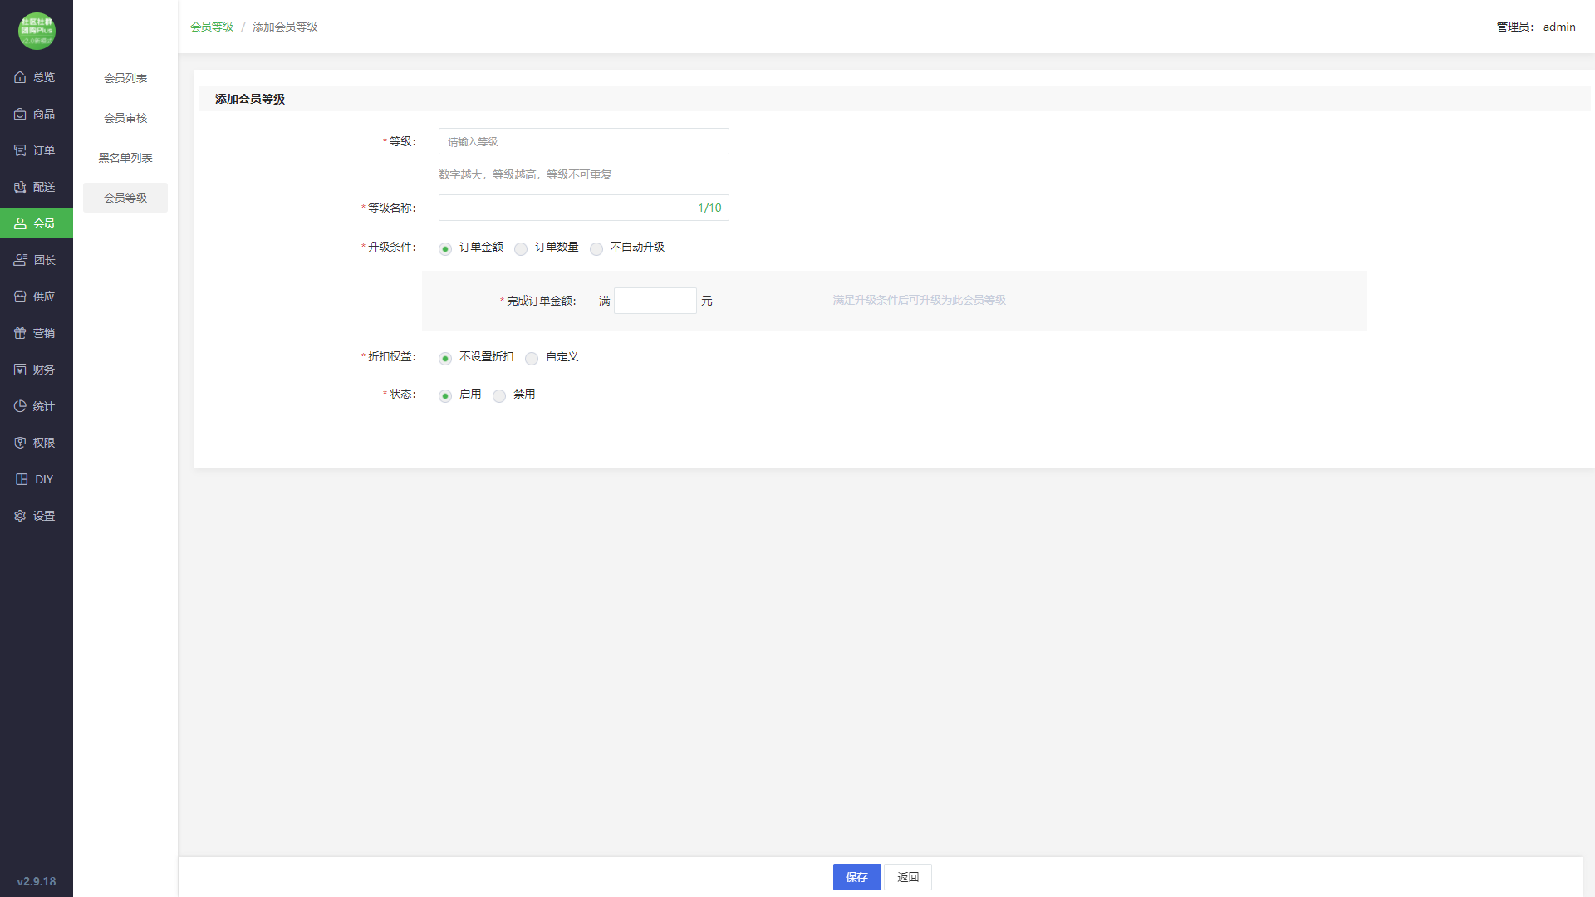Open the 统计 statistics pie icon
The width and height of the screenshot is (1595, 897).
[20, 406]
